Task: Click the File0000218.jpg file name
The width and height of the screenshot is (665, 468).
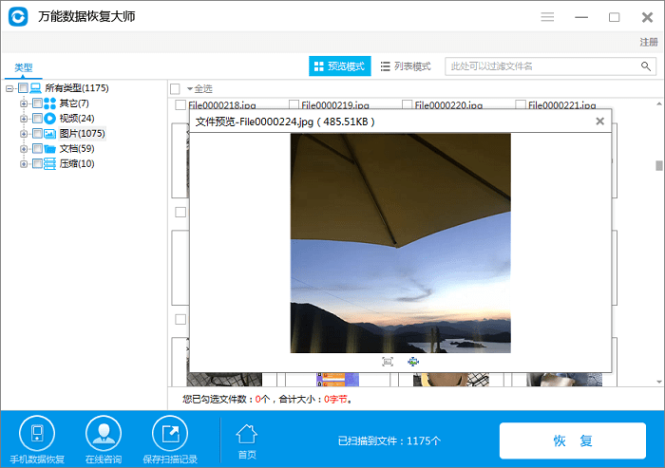Action: 221,104
